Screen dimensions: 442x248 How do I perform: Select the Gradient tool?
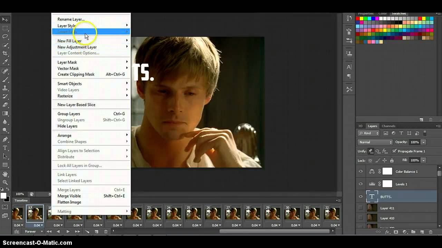[5, 114]
